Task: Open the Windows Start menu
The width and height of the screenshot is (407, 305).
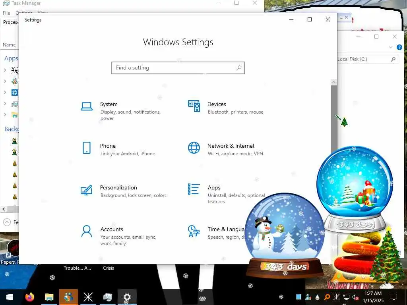Action: click(10, 297)
